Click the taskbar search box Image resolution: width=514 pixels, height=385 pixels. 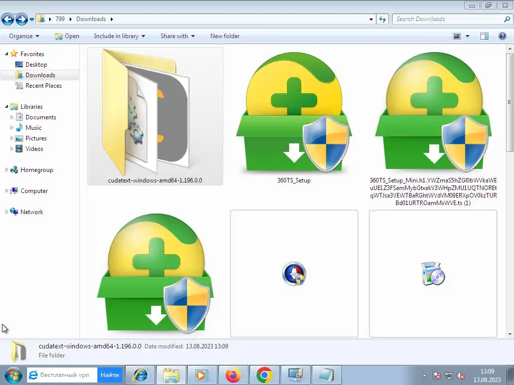pyautogui.click(x=62, y=375)
